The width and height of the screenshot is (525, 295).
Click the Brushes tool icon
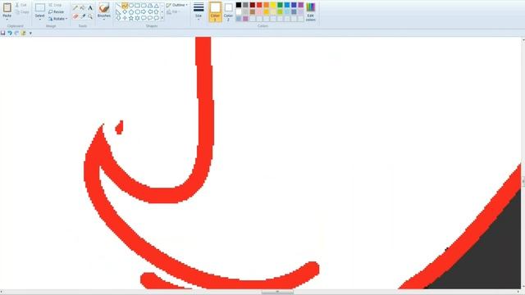click(104, 7)
